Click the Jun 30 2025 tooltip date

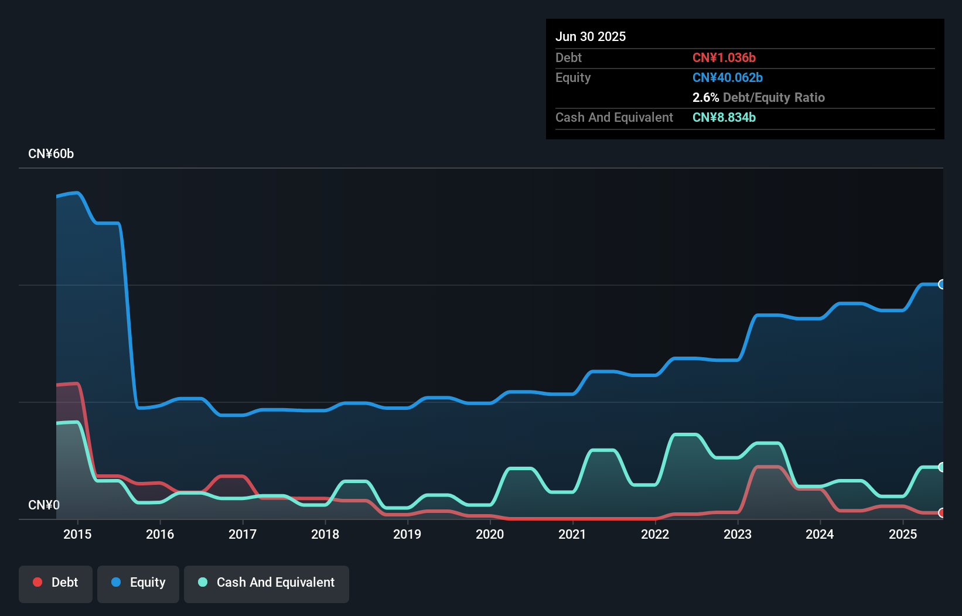(x=591, y=36)
